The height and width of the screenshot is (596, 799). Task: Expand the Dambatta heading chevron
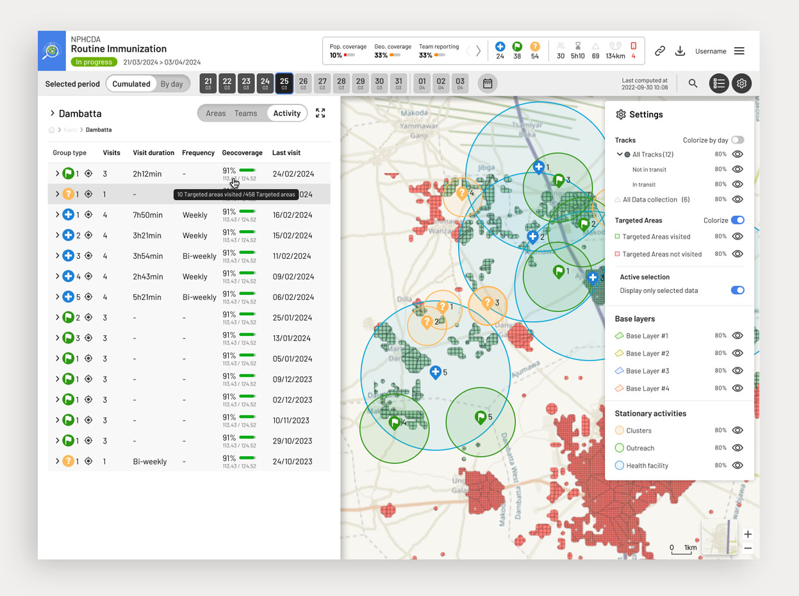pos(52,113)
